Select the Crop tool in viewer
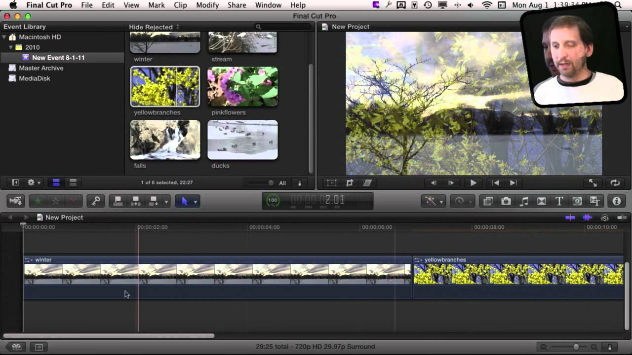Image resolution: width=632 pixels, height=355 pixels. coord(350,183)
